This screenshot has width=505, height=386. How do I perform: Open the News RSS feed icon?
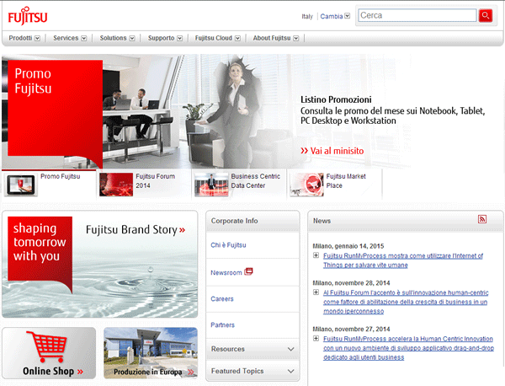[481, 219]
